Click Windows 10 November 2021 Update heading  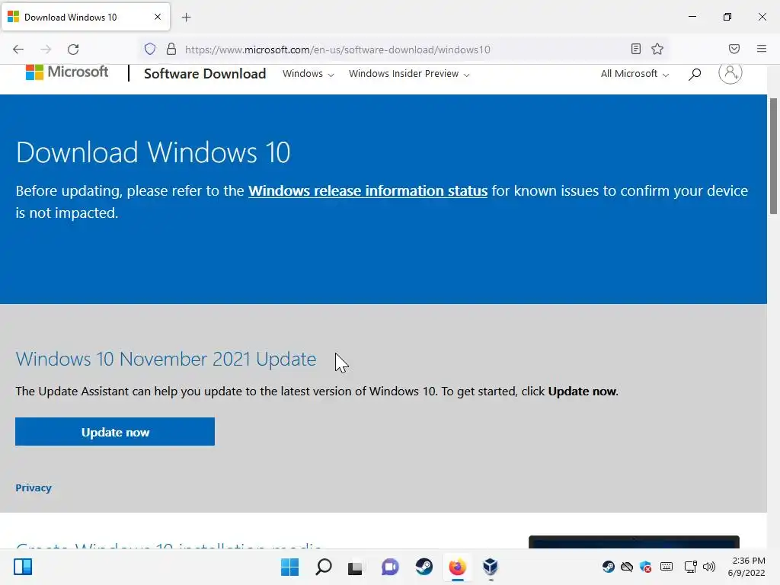(165, 360)
